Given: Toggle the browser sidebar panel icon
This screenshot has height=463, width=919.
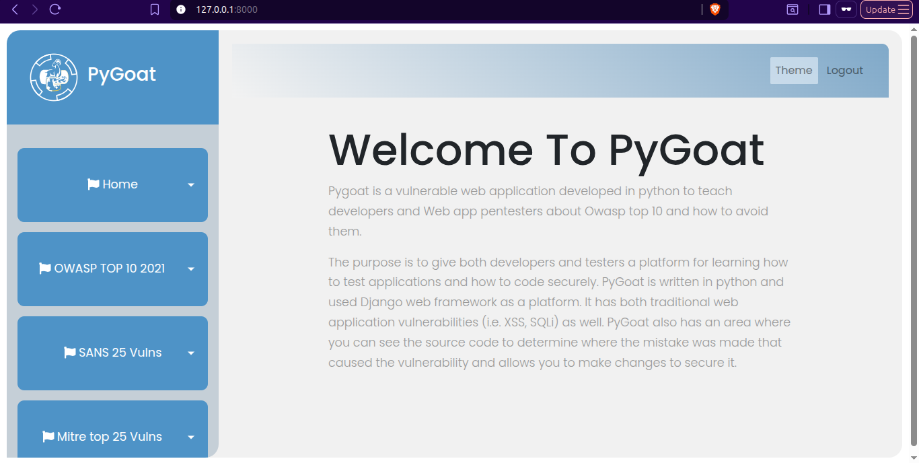Looking at the screenshot, I should click(824, 9).
